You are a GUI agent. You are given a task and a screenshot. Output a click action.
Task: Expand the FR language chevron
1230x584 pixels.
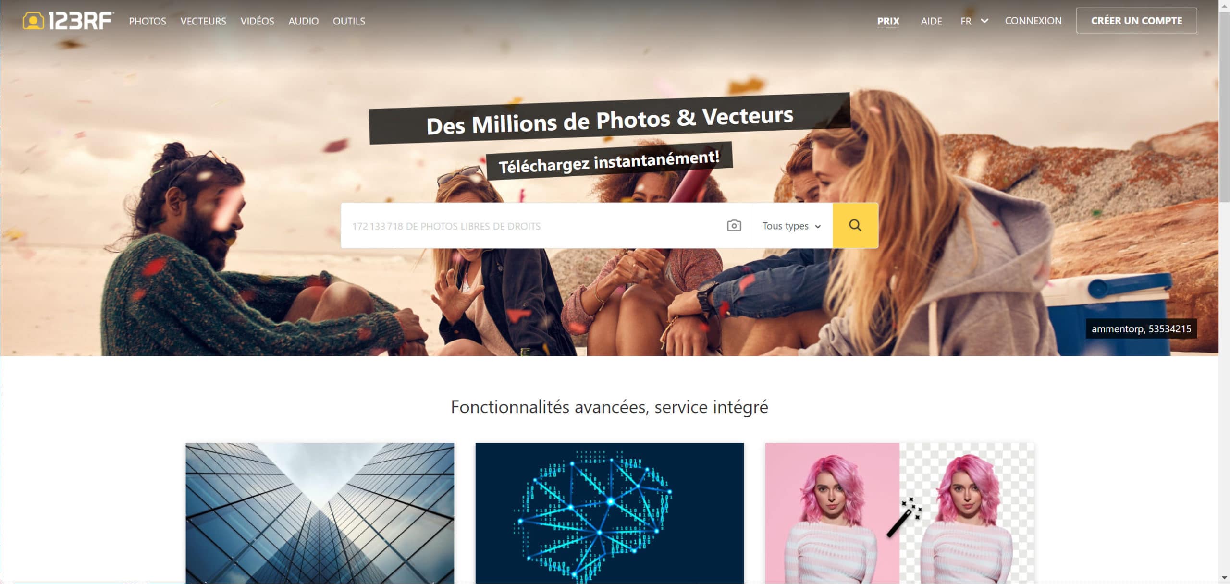984,21
